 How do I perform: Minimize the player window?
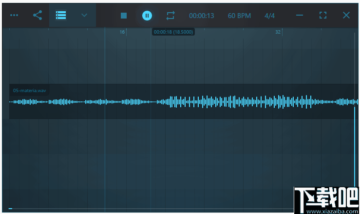(300, 16)
